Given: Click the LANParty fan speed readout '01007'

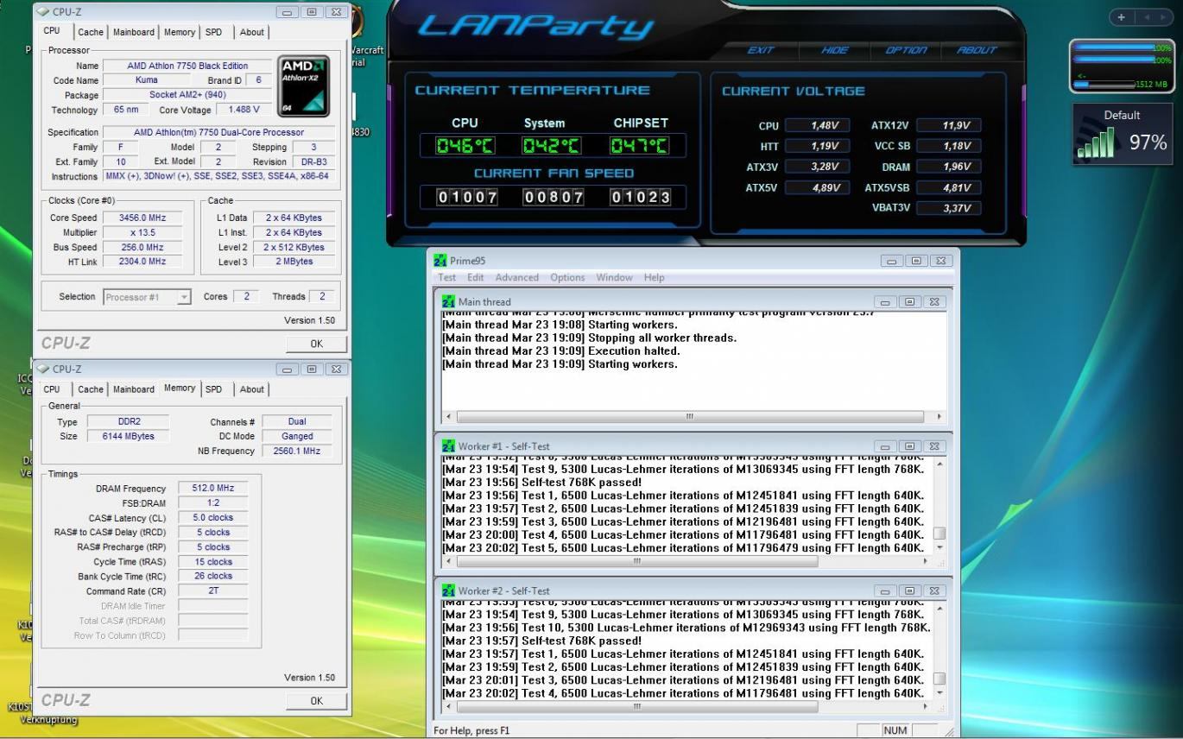Looking at the screenshot, I should [x=467, y=197].
